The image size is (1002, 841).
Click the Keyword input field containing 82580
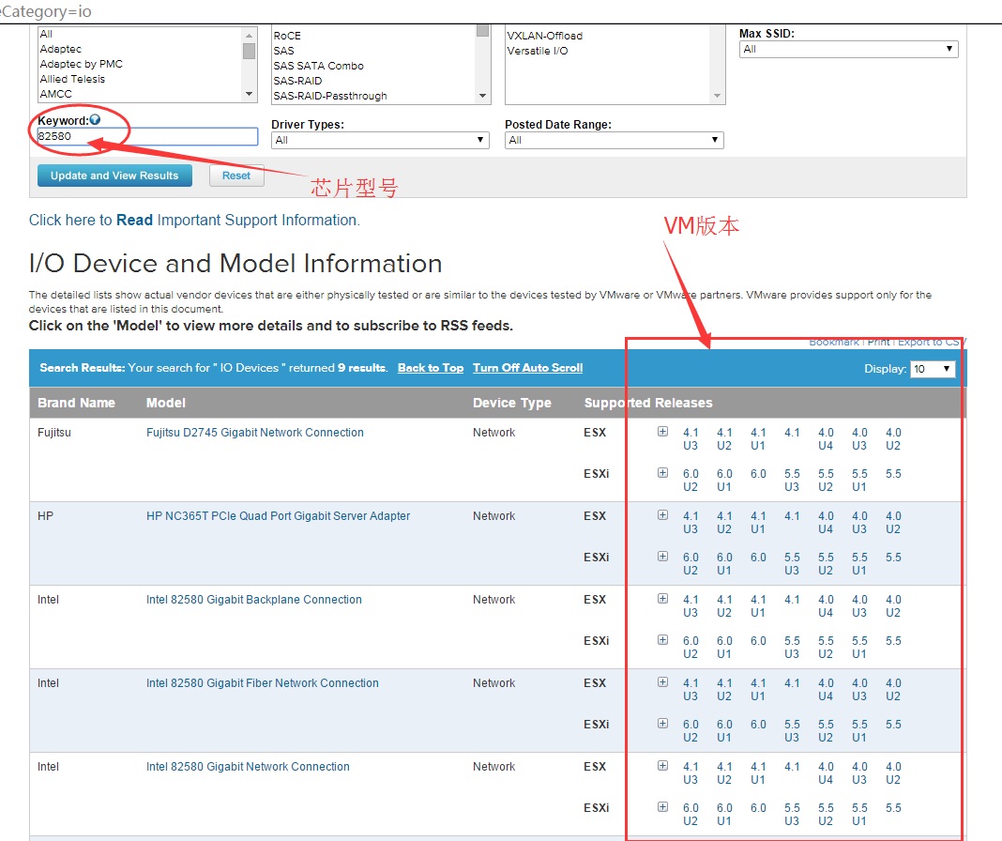click(146, 137)
